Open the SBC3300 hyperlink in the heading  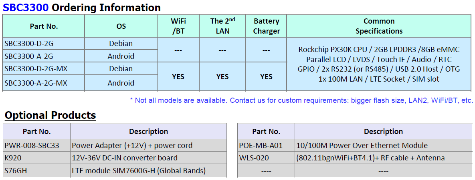tap(26, 7)
